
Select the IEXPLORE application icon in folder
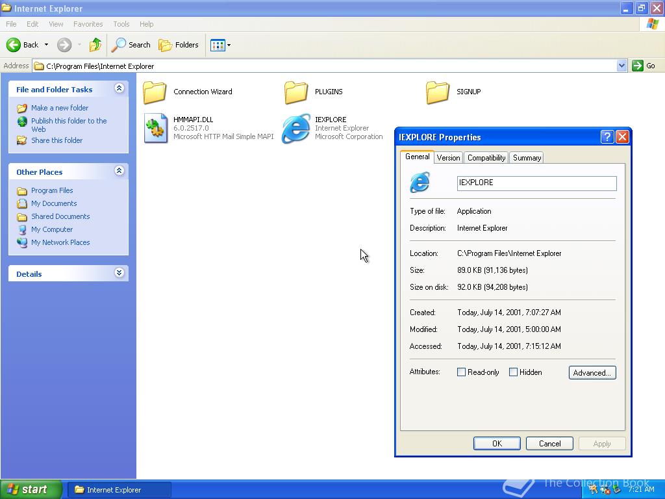[296, 128]
